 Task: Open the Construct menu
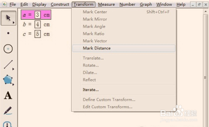60,5
